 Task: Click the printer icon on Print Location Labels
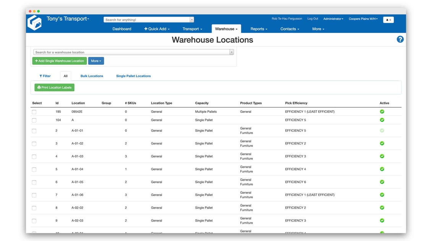pyautogui.click(x=38, y=87)
